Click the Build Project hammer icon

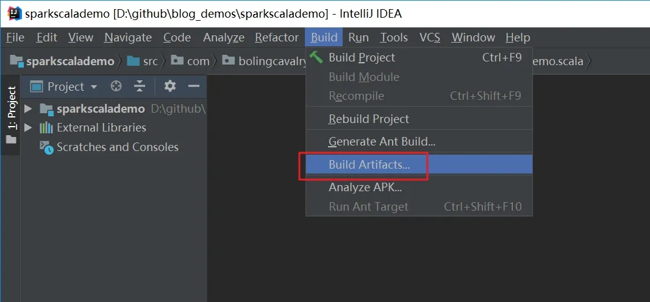pos(316,57)
